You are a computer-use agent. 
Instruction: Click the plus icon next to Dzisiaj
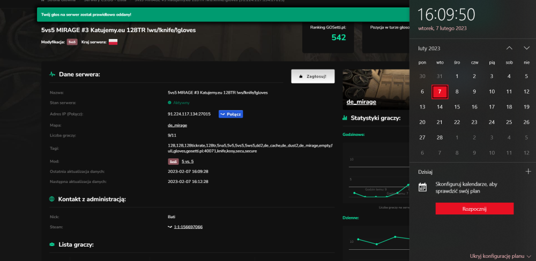pos(528,172)
